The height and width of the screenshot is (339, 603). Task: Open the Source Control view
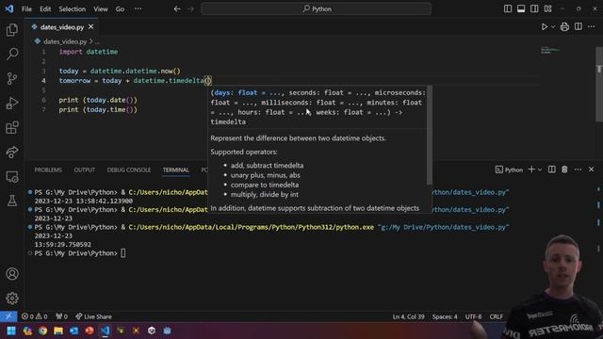coord(12,78)
